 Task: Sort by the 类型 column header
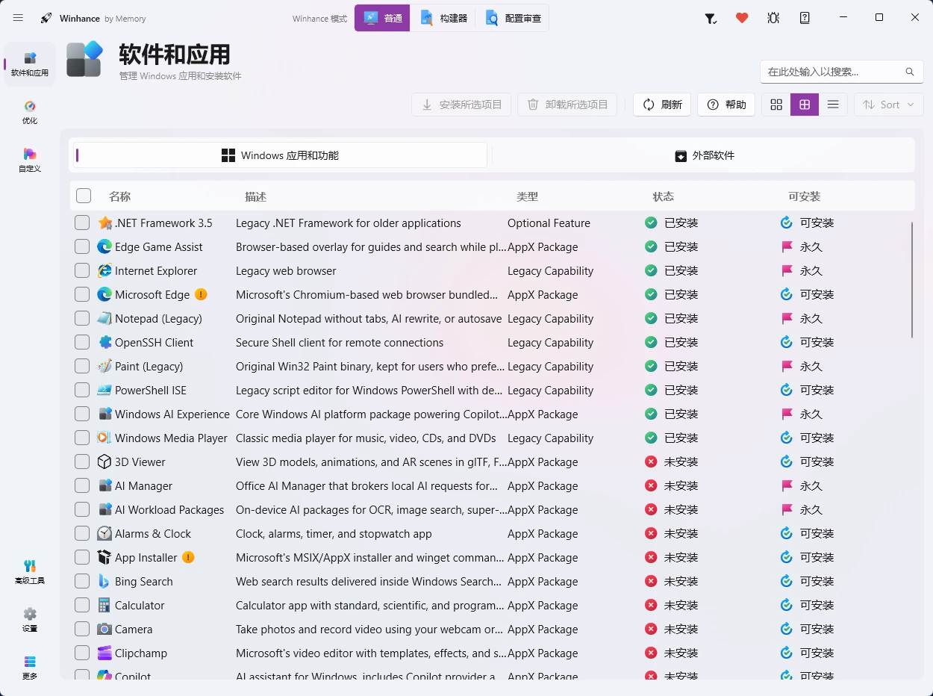[x=527, y=196]
